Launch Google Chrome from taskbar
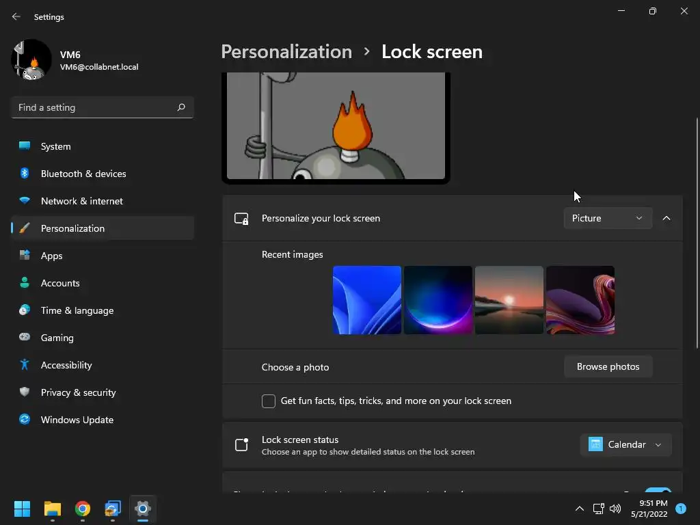Image resolution: width=700 pixels, height=525 pixels. (x=83, y=509)
